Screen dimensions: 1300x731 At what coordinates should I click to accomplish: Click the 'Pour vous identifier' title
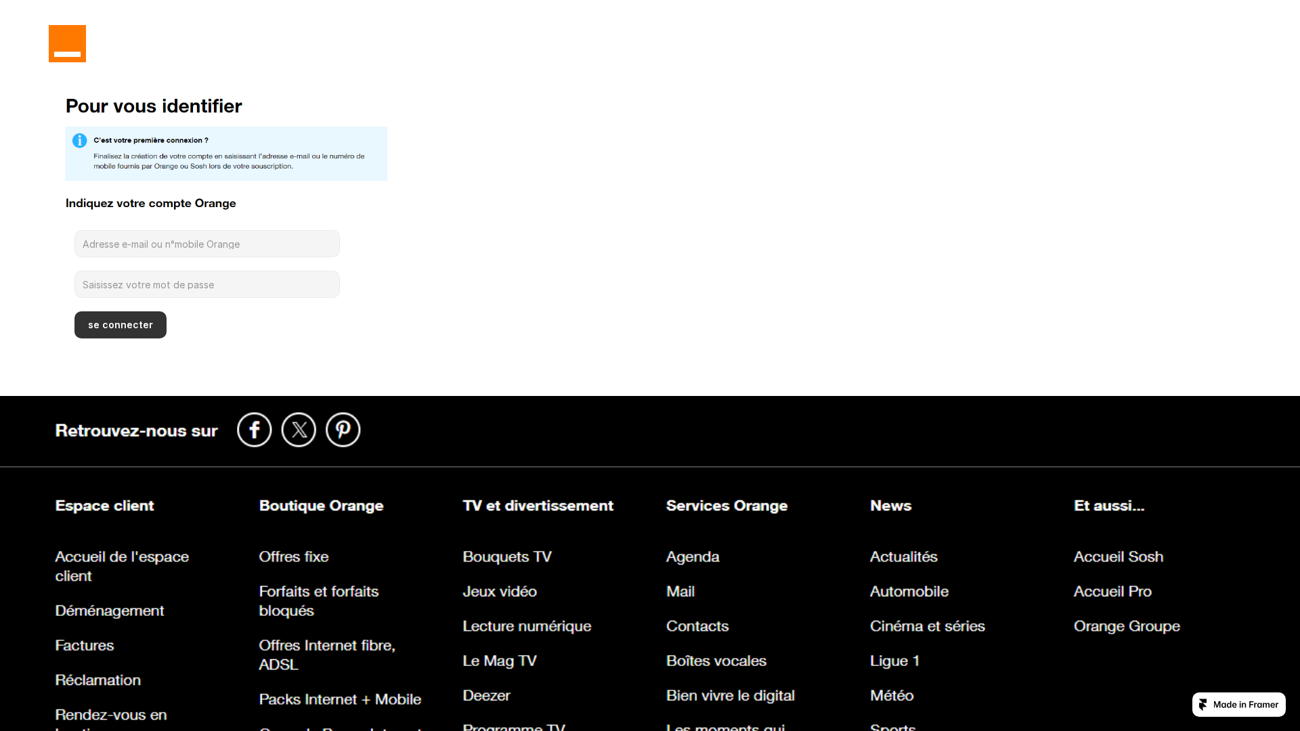pyautogui.click(x=154, y=106)
